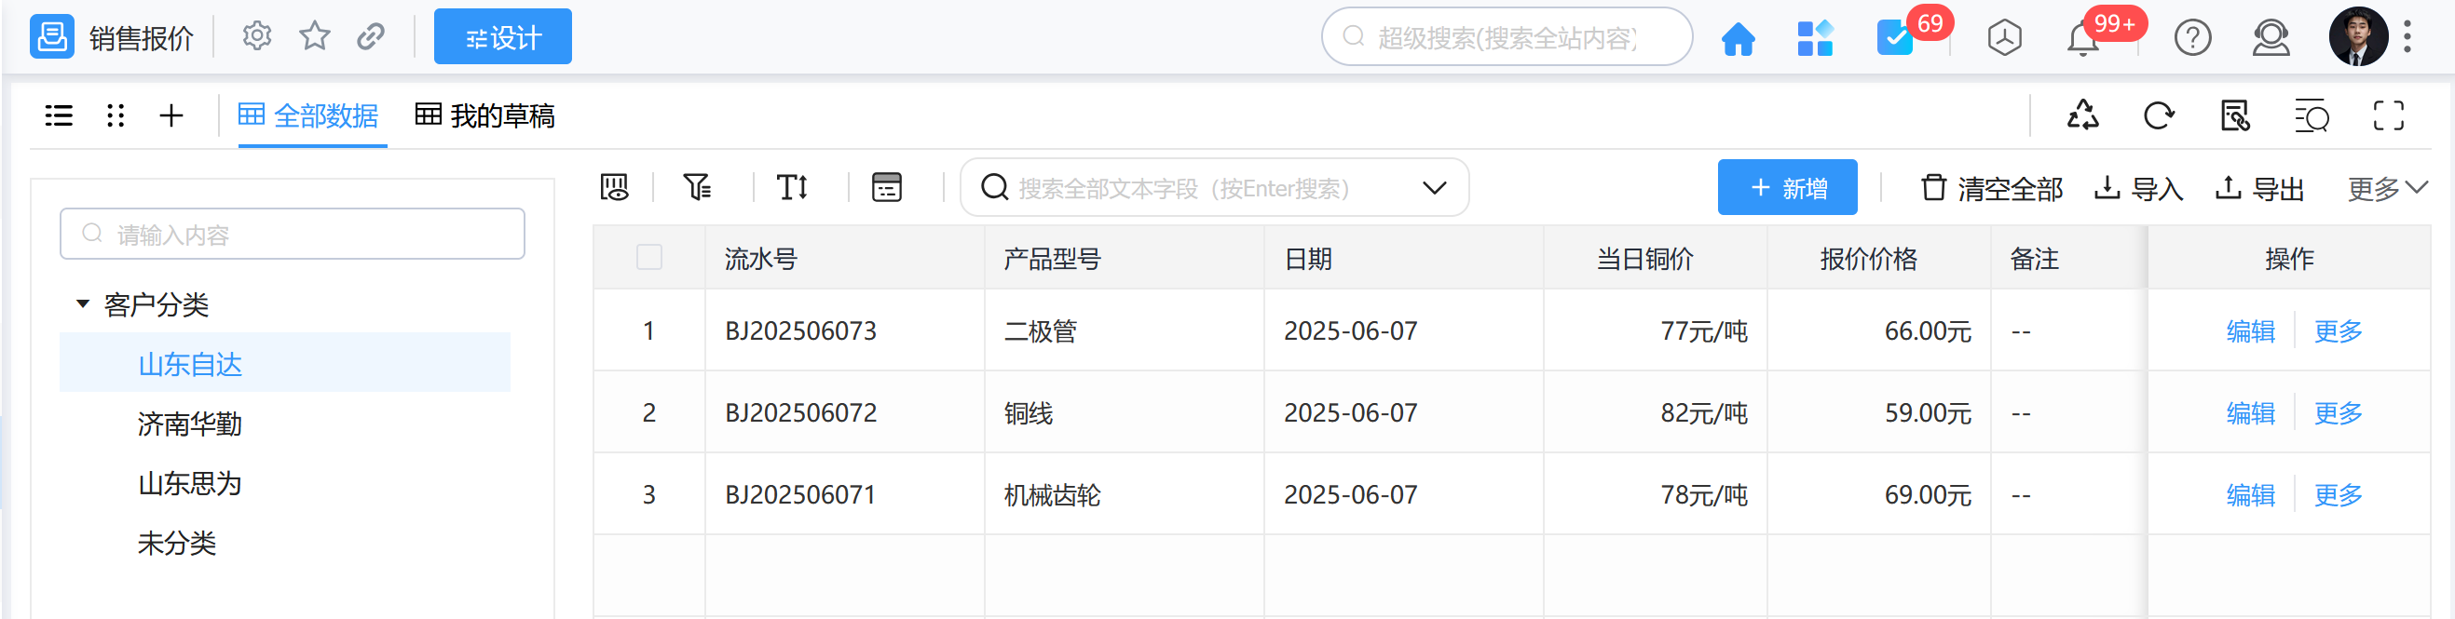Viewport: 2455px width, 619px height.
Task: Click the text size adjust icon
Action: (792, 188)
